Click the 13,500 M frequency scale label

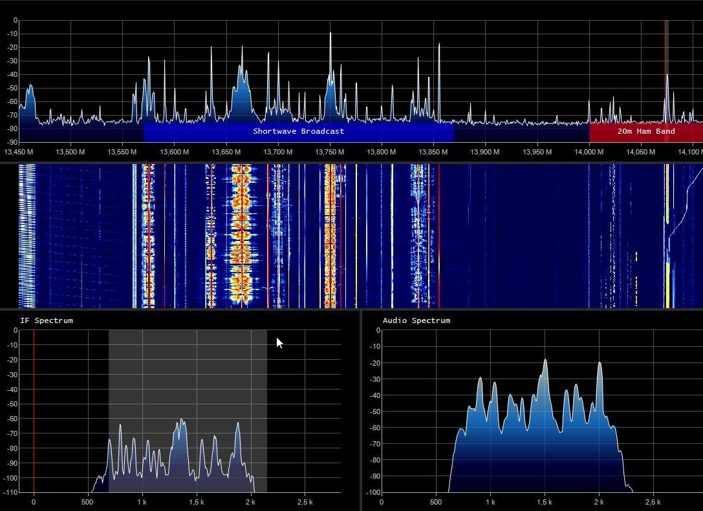pos(71,152)
